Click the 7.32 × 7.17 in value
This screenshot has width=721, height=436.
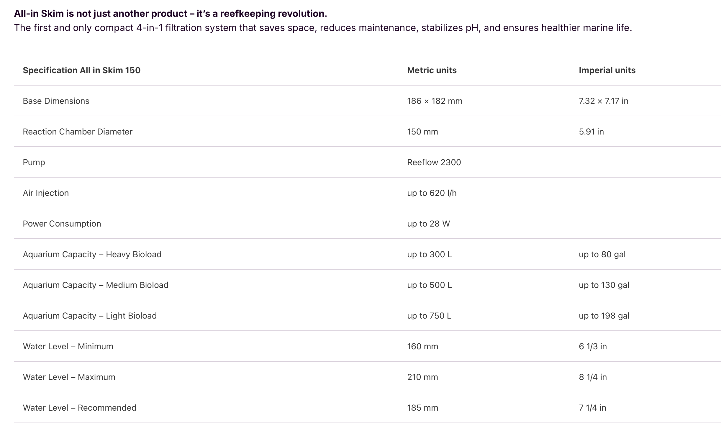[604, 101]
